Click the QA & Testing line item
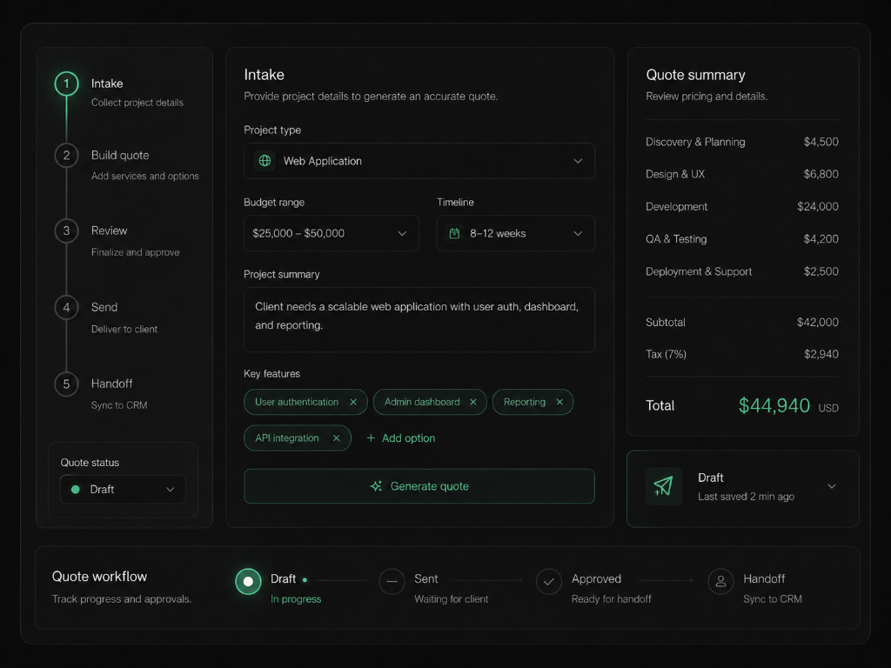The height and width of the screenshot is (668, 891). coord(742,239)
